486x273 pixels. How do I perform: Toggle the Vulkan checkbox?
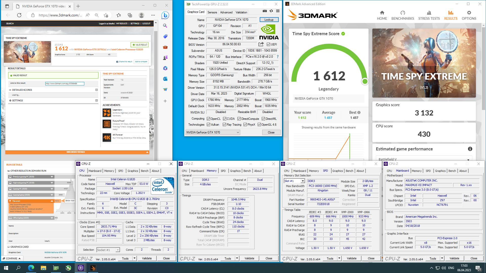pyautogui.click(x=208, y=124)
